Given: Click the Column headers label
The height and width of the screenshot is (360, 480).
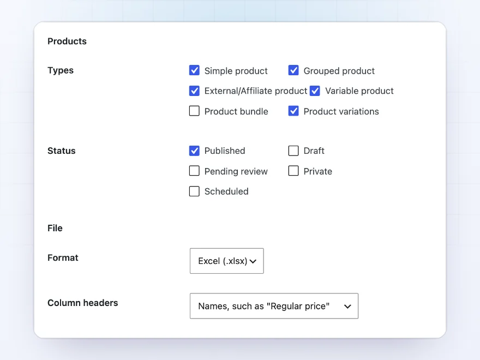Looking at the screenshot, I should tap(83, 303).
